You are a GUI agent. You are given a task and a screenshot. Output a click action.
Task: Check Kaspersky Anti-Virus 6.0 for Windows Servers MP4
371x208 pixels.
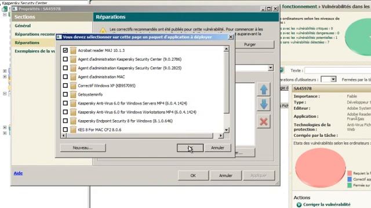66,103
